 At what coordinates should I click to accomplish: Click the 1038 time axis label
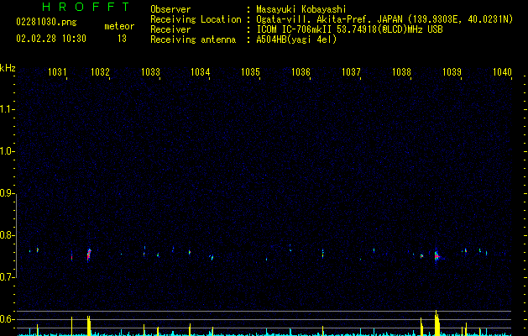pyautogui.click(x=401, y=71)
